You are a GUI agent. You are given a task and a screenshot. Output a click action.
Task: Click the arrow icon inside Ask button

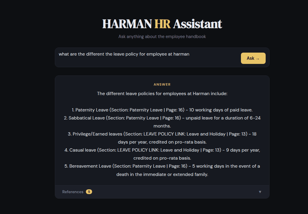coord(258,59)
